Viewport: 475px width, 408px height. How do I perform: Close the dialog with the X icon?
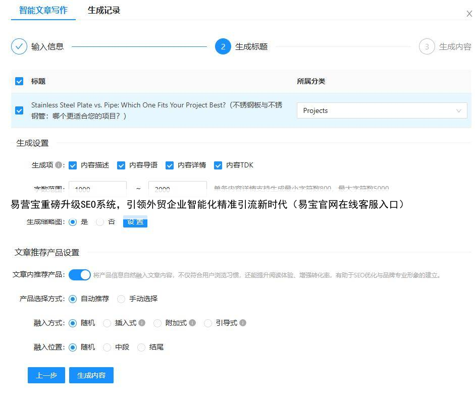[469, 14]
